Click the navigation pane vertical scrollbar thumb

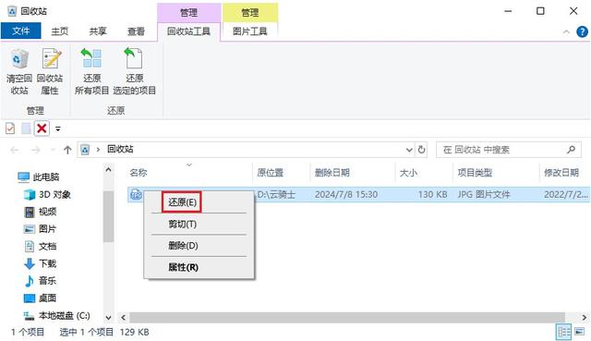tap(109, 216)
